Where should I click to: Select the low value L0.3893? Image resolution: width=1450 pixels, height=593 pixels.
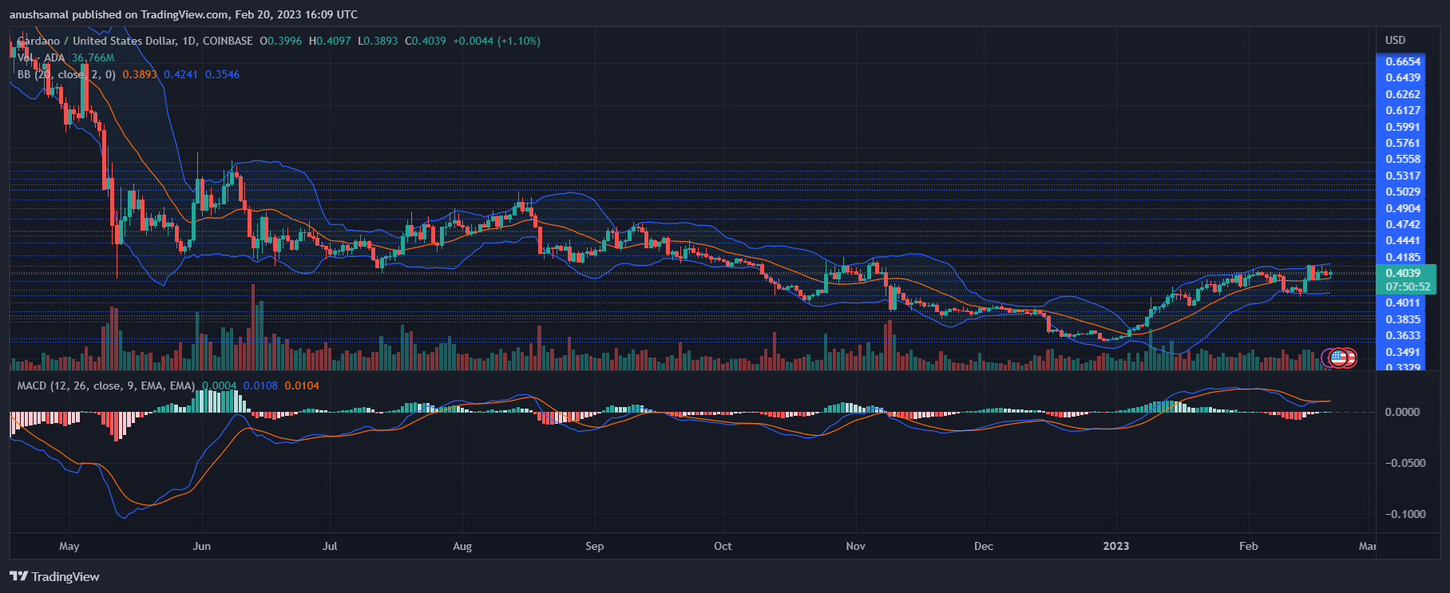point(378,41)
